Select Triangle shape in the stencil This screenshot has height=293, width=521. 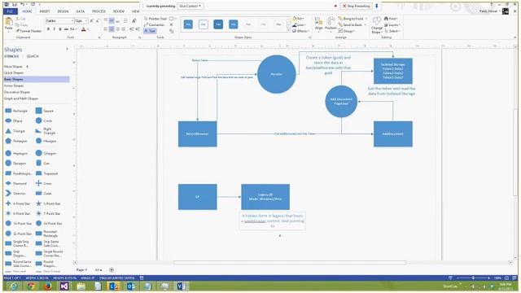[15, 131]
